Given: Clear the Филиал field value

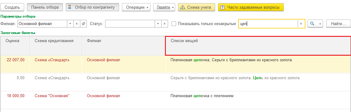Looking at the screenshot, I should [x=77, y=24].
